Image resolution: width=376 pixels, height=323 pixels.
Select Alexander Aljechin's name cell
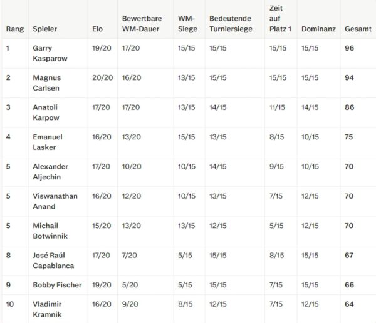pyautogui.click(x=50, y=172)
